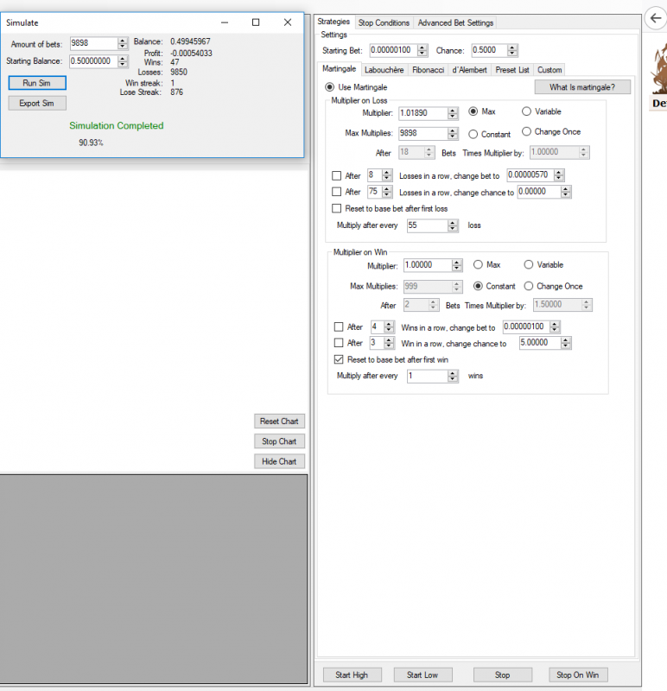The image size is (667, 691).
Task: Click the change bet to 0.00000570 stepper
Action: point(559,175)
